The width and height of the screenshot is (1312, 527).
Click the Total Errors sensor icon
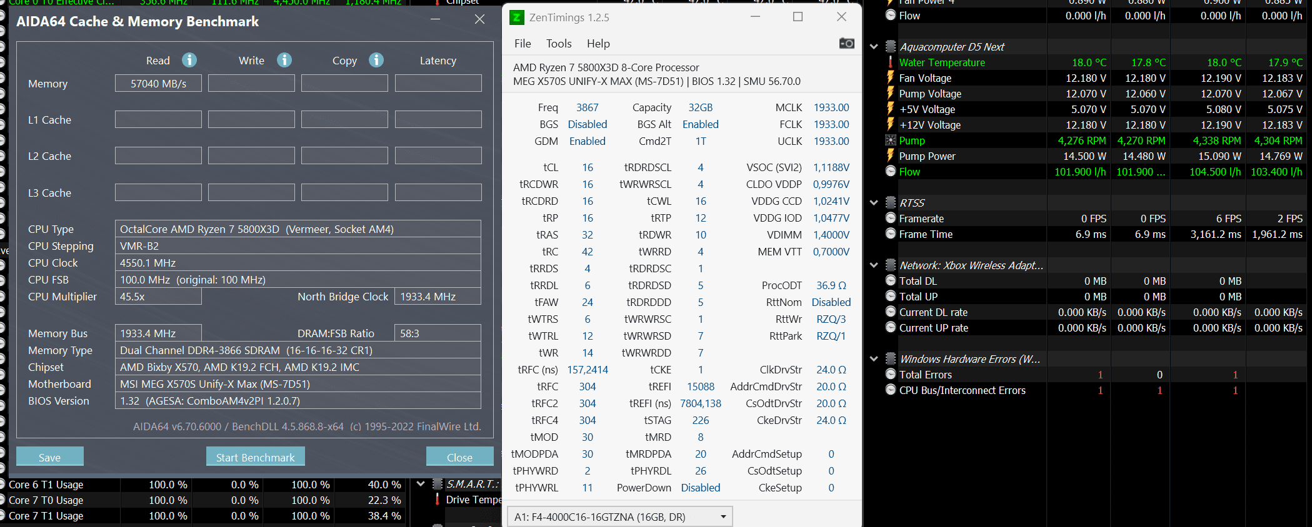point(891,374)
